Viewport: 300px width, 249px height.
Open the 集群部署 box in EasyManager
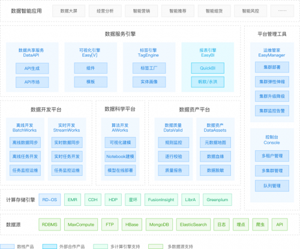272,67
